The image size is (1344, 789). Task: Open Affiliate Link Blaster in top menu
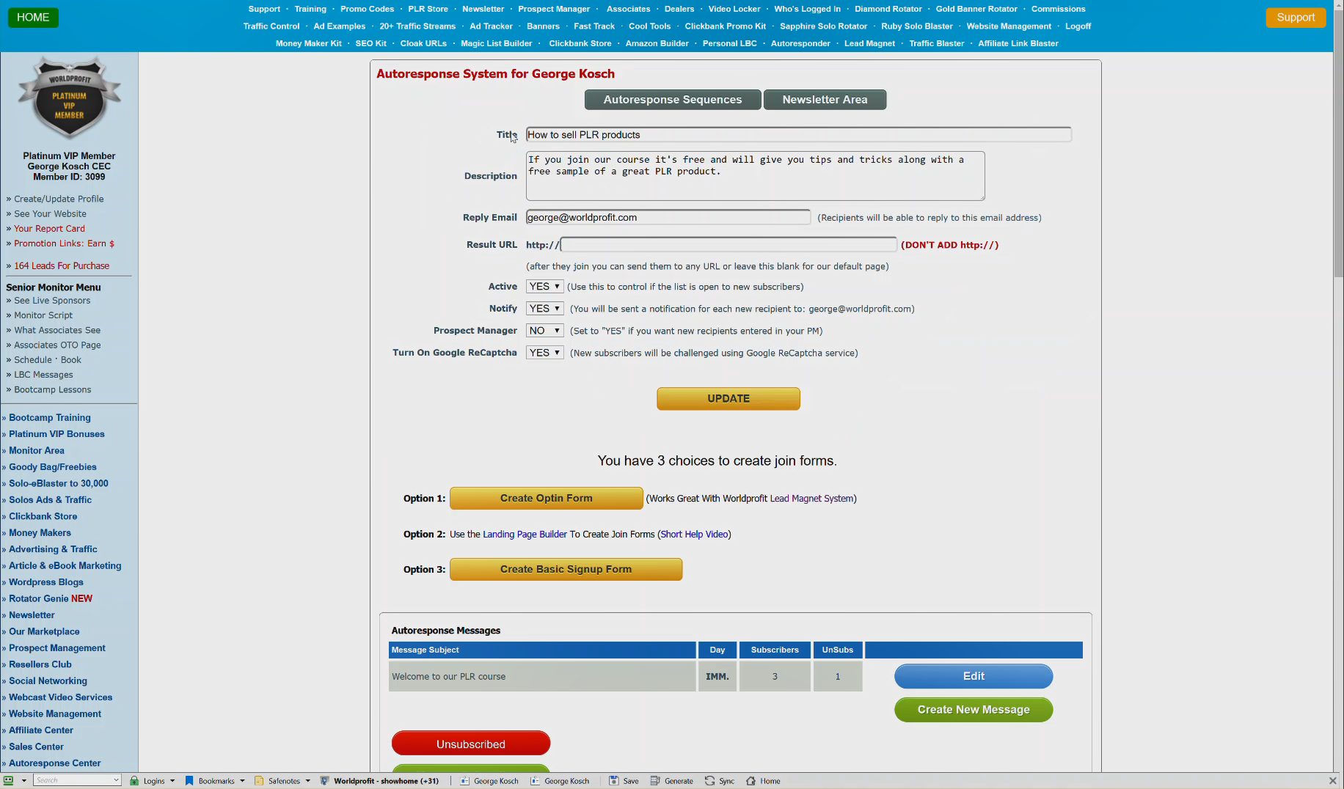tap(1018, 43)
